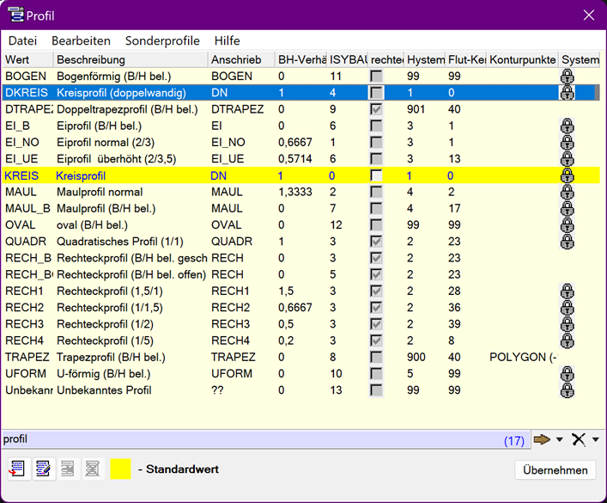Toggle the rechteckig checkbox for QUADR row

[376, 242]
